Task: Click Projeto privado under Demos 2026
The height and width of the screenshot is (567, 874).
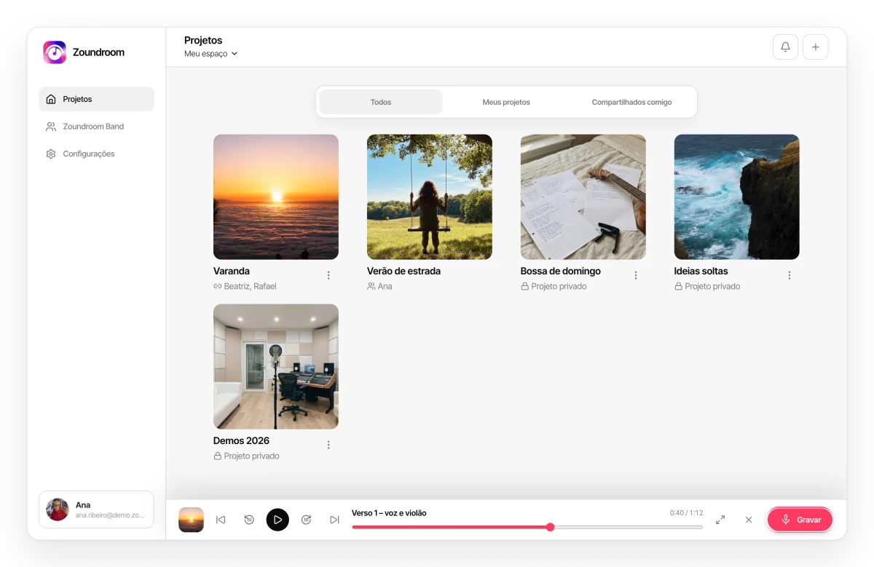Action: 246,456
